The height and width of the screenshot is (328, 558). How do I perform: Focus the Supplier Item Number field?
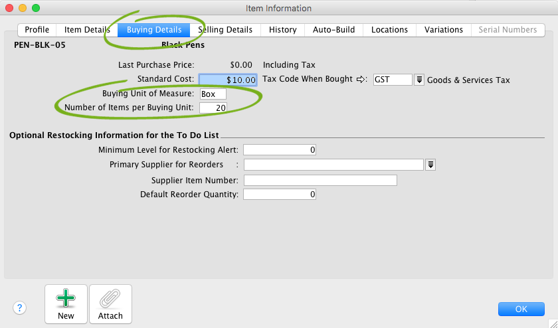pos(320,180)
